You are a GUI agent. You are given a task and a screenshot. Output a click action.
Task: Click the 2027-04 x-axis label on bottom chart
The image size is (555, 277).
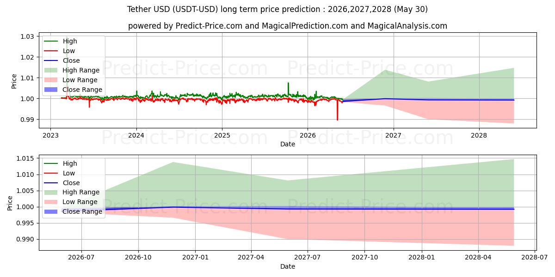(x=251, y=258)
